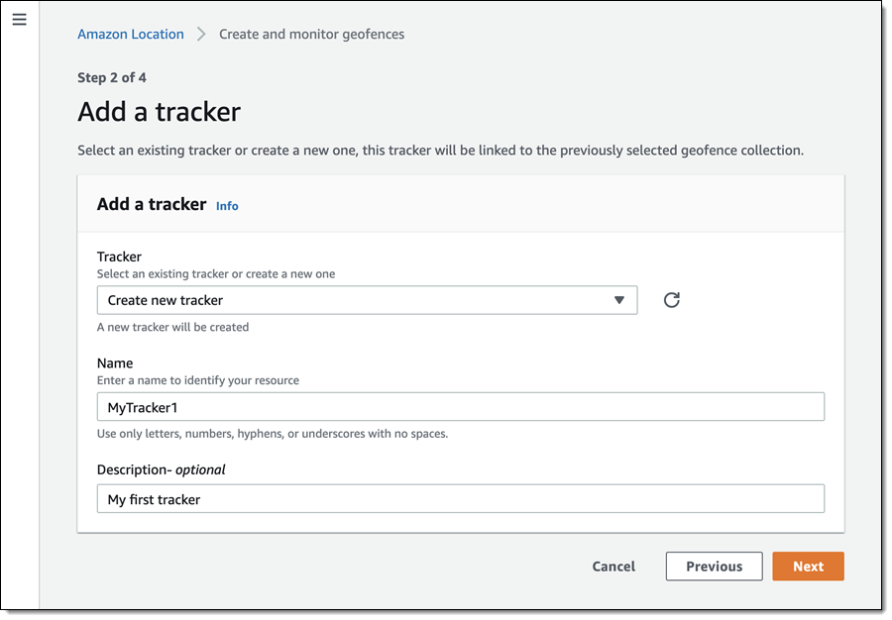Click the refresh trackers icon
This screenshot has height=620, width=892.
(x=671, y=300)
